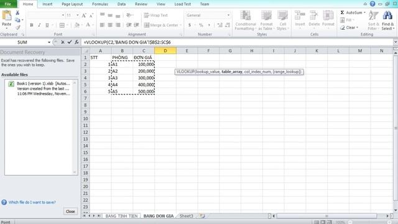Click the Orientation icon

coord(129,15)
